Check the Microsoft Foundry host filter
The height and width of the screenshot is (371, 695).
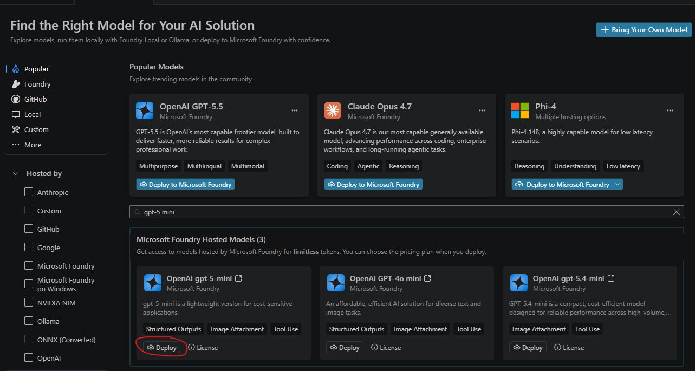29,266
